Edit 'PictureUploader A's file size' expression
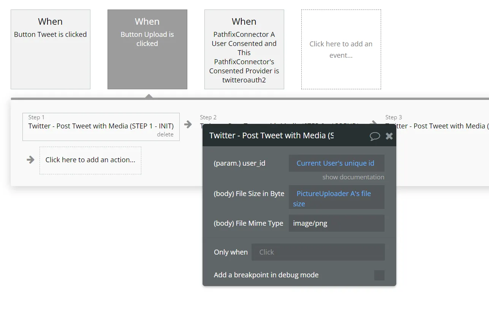The image size is (489, 318). 337,197
